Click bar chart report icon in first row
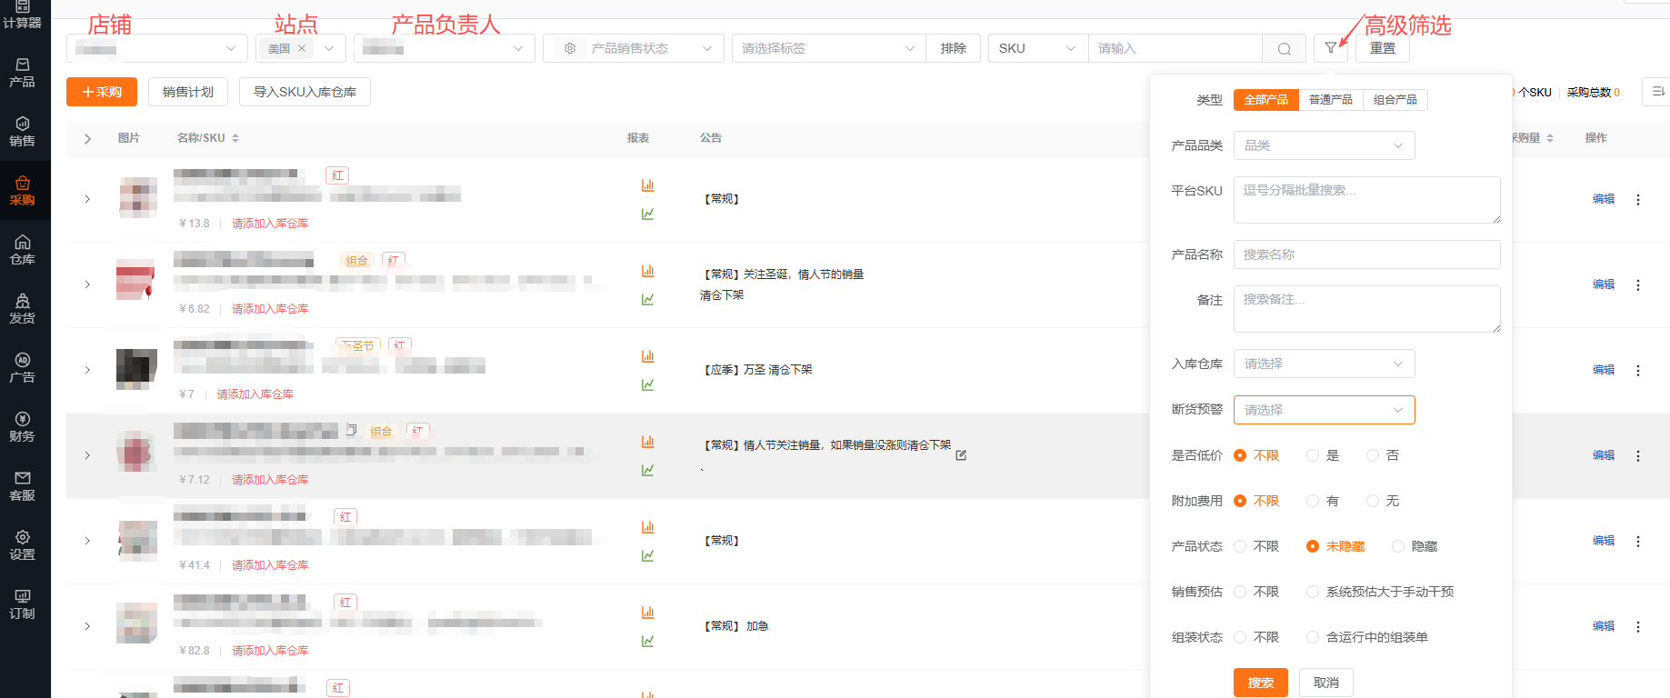The image size is (1670, 698). click(647, 185)
